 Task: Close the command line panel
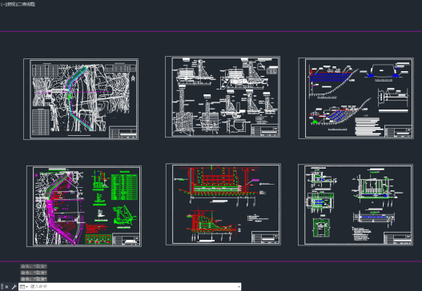point(6,287)
